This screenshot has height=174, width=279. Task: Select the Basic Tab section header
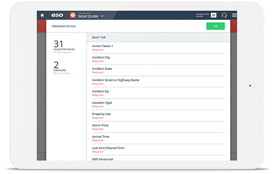pos(159,37)
